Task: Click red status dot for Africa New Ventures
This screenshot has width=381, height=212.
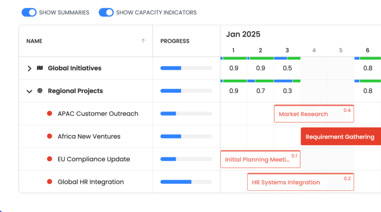Action: 50,136
